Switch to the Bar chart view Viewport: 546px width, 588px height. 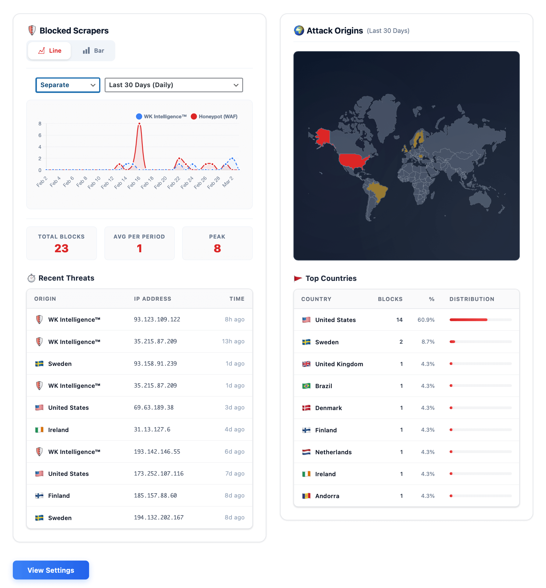click(93, 51)
